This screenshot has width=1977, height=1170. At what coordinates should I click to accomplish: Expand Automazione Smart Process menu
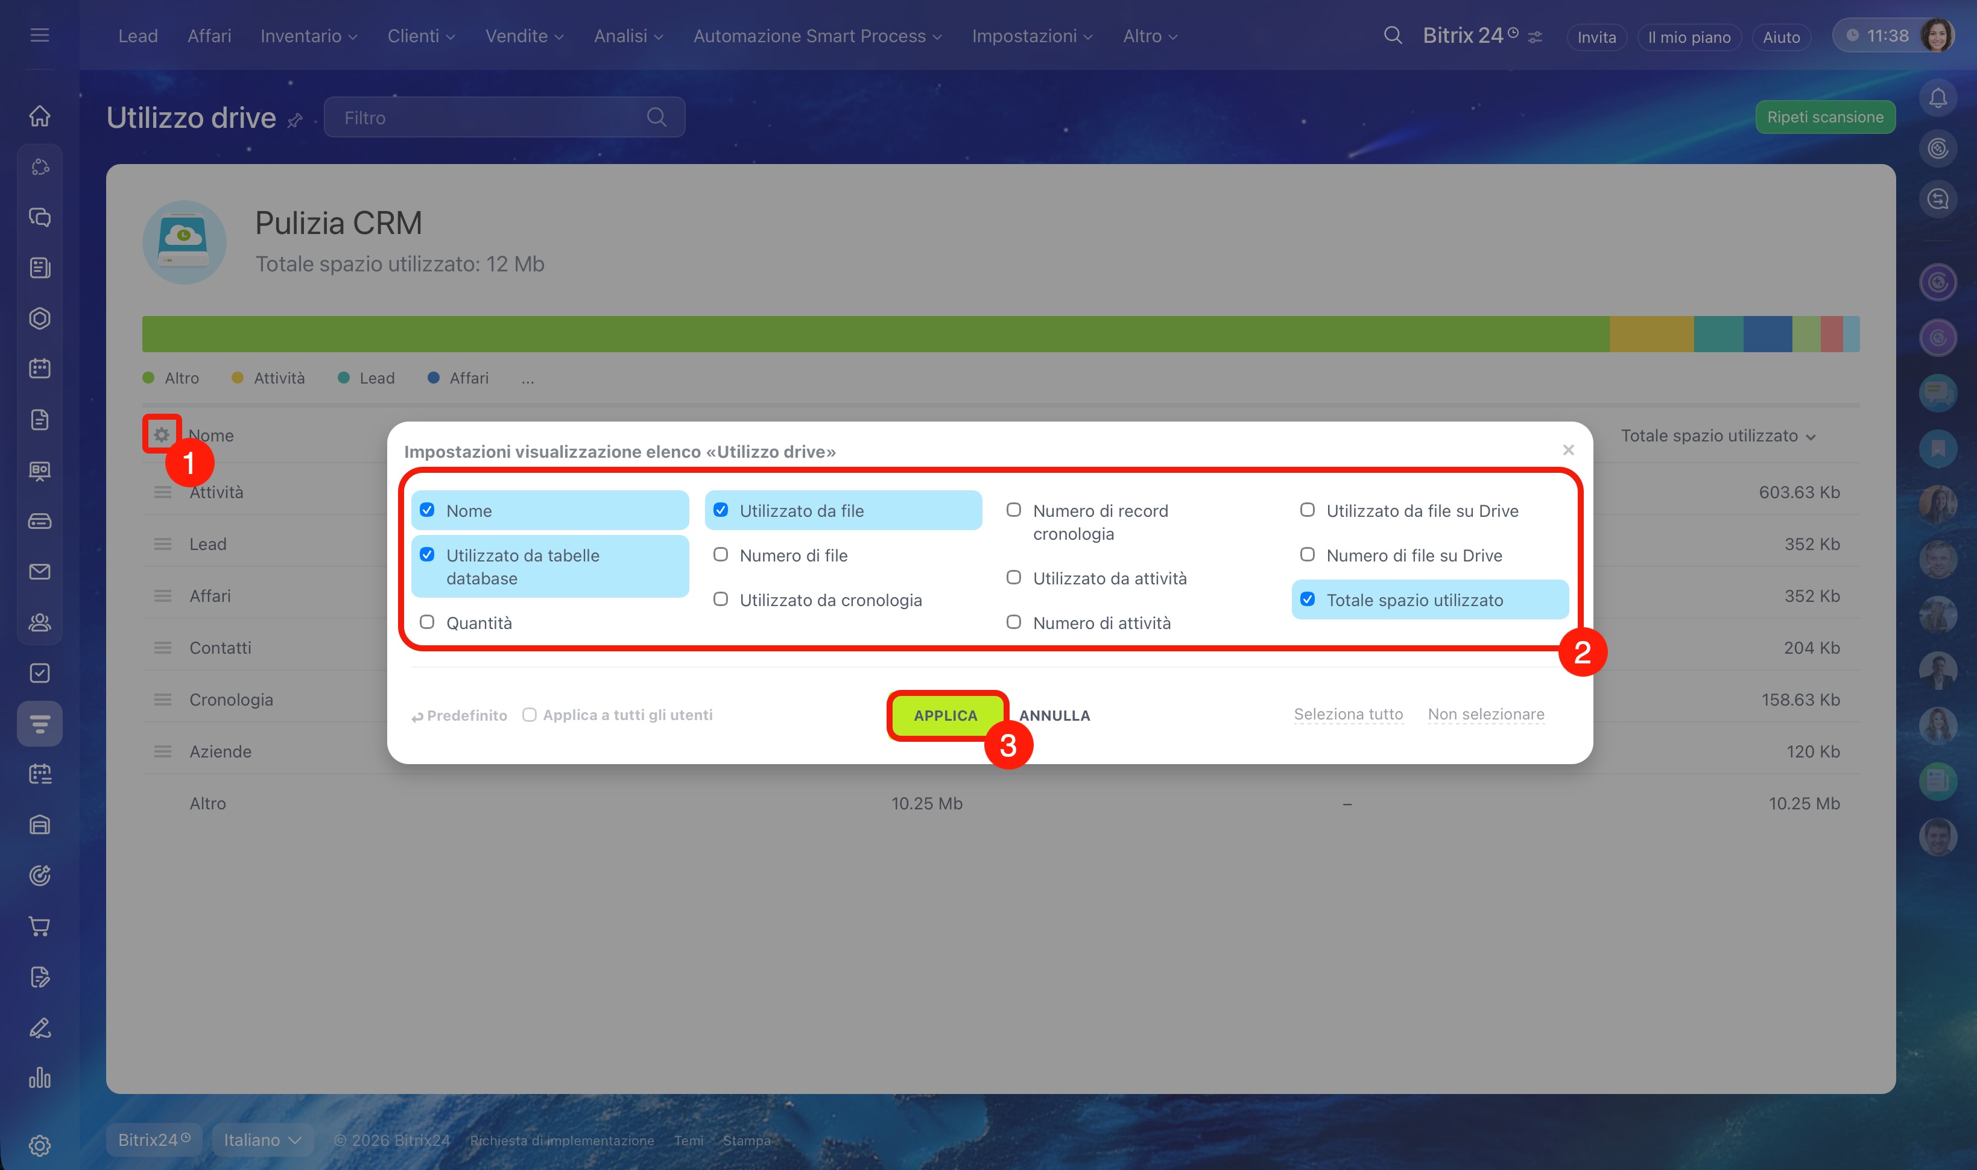coord(817,36)
